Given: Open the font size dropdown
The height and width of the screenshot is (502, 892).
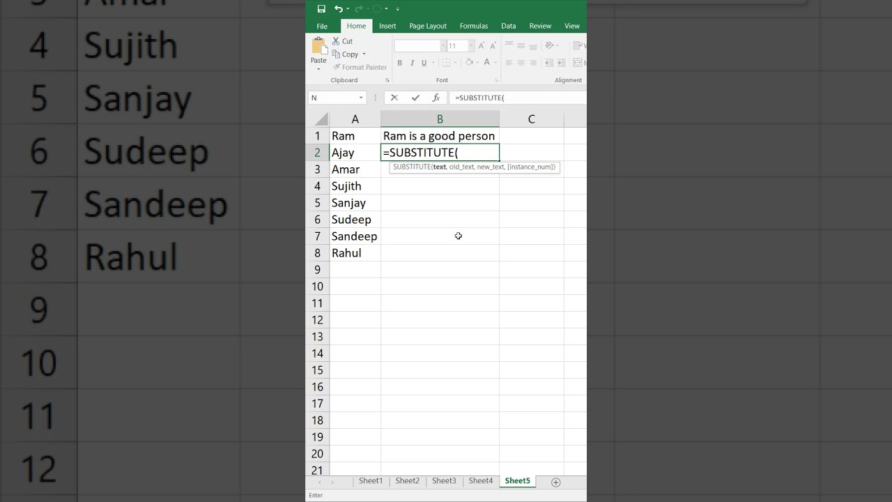Looking at the screenshot, I should click(471, 46).
